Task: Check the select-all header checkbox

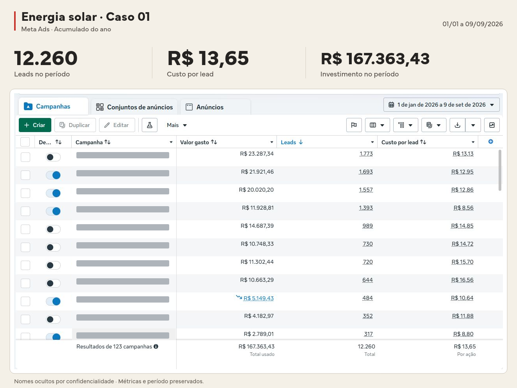Action: 25,142
